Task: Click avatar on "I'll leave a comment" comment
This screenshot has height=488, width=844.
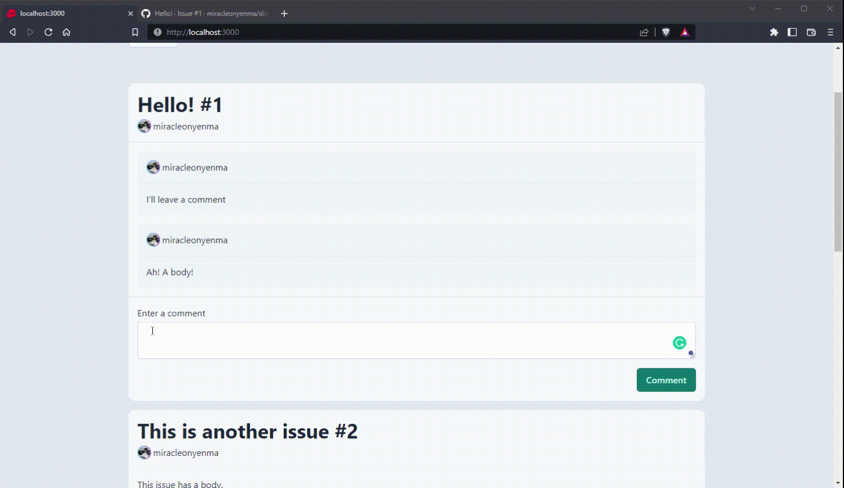Action: (x=153, y=167)
